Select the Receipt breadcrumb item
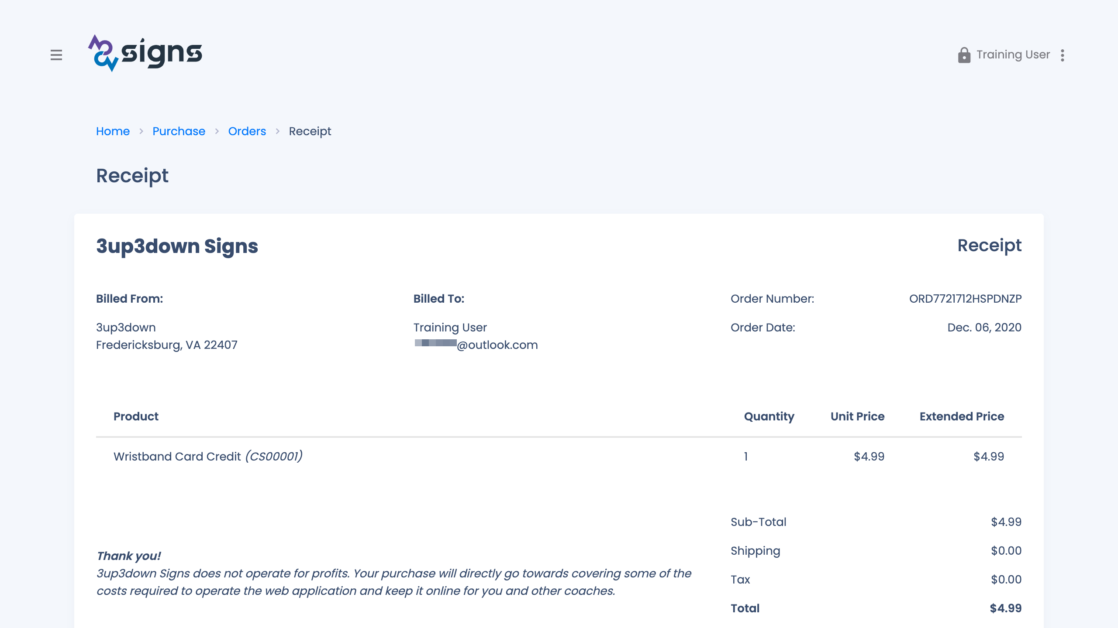 [310, 131]
